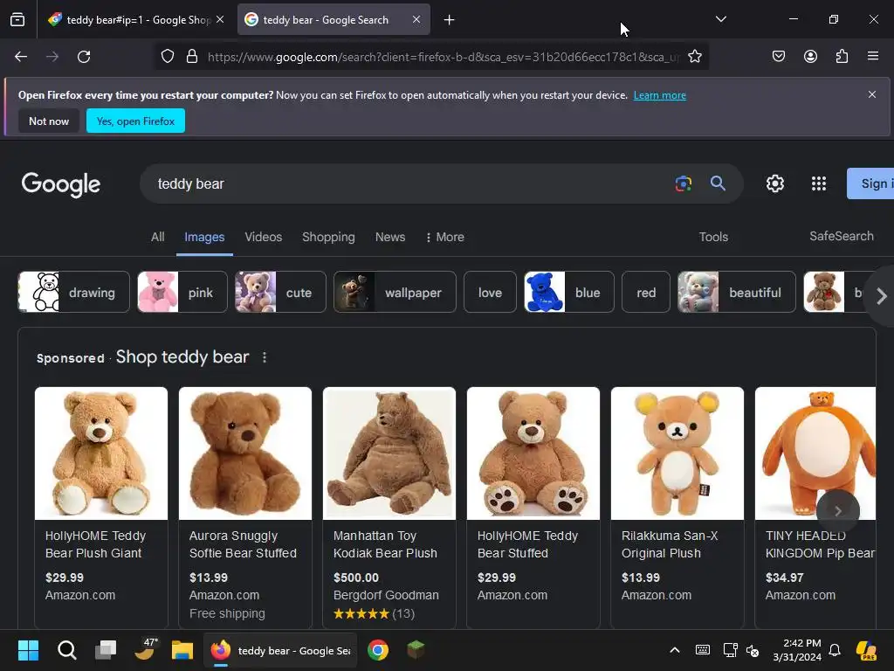Open Google quick settings gear
The height and width of the screenshot is (671, 894).
[x=775, y=183]
